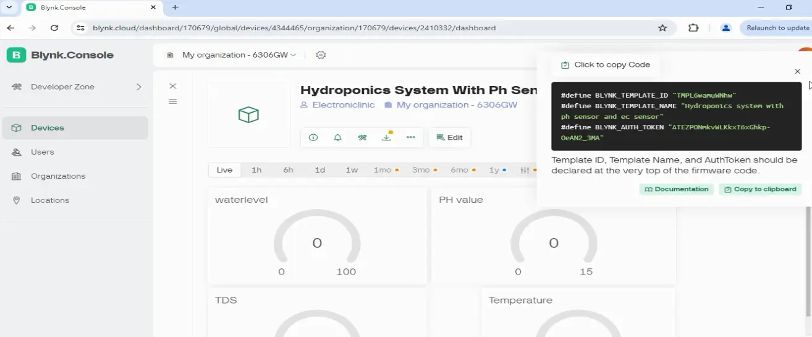Click the firmware download icon
This screenshot has height=337, width=812.
point(386,137)
